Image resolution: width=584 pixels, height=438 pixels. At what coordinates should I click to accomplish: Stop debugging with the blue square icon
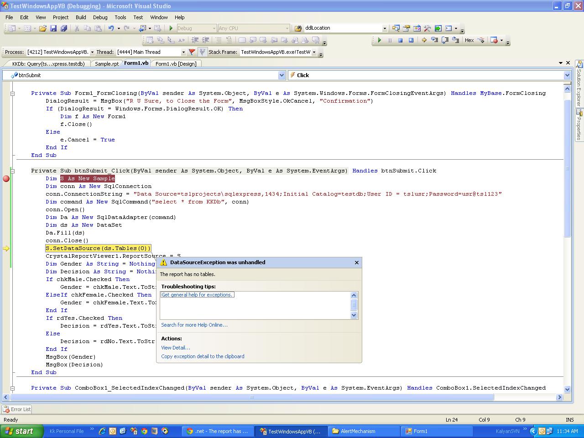click(400, 40)
